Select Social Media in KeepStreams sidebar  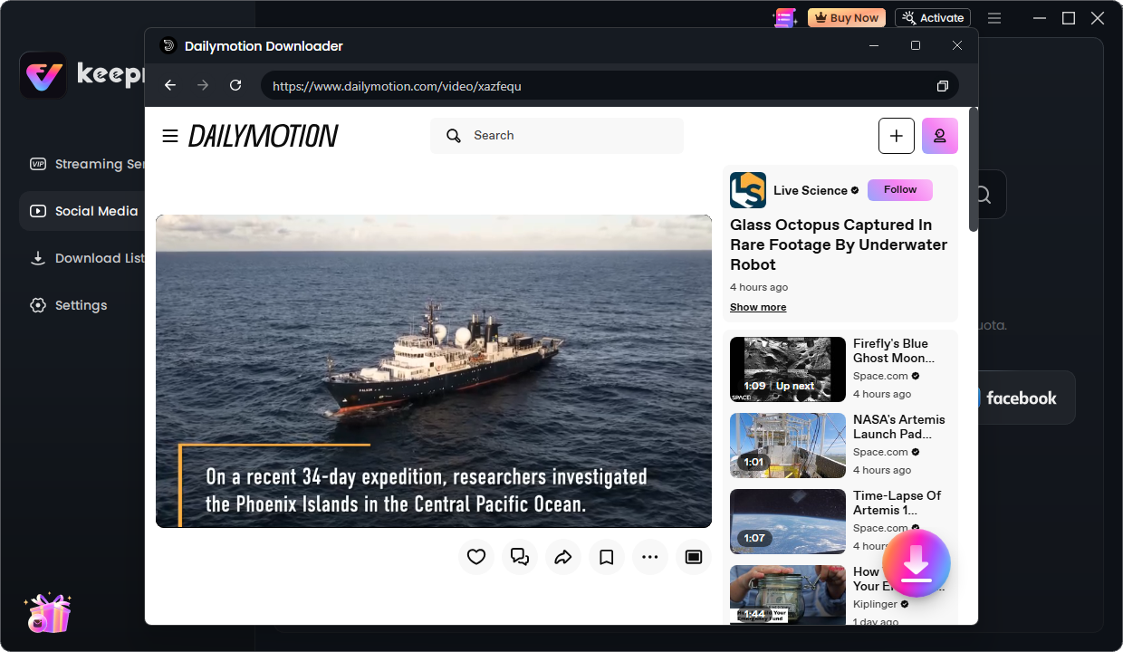83,211
